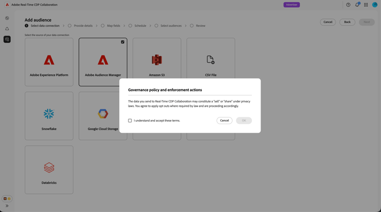This screenshot has width=381, height=212.
Task: Go to the Review step
Action: (198, 26)
